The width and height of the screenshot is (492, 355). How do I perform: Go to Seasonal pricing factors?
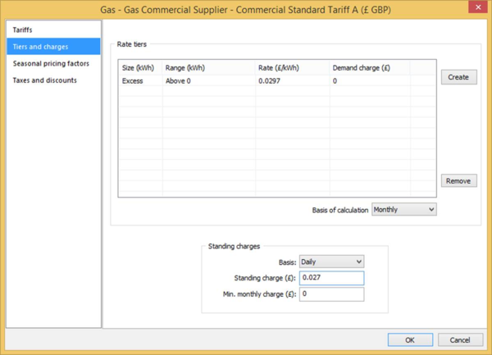[51, 63]
